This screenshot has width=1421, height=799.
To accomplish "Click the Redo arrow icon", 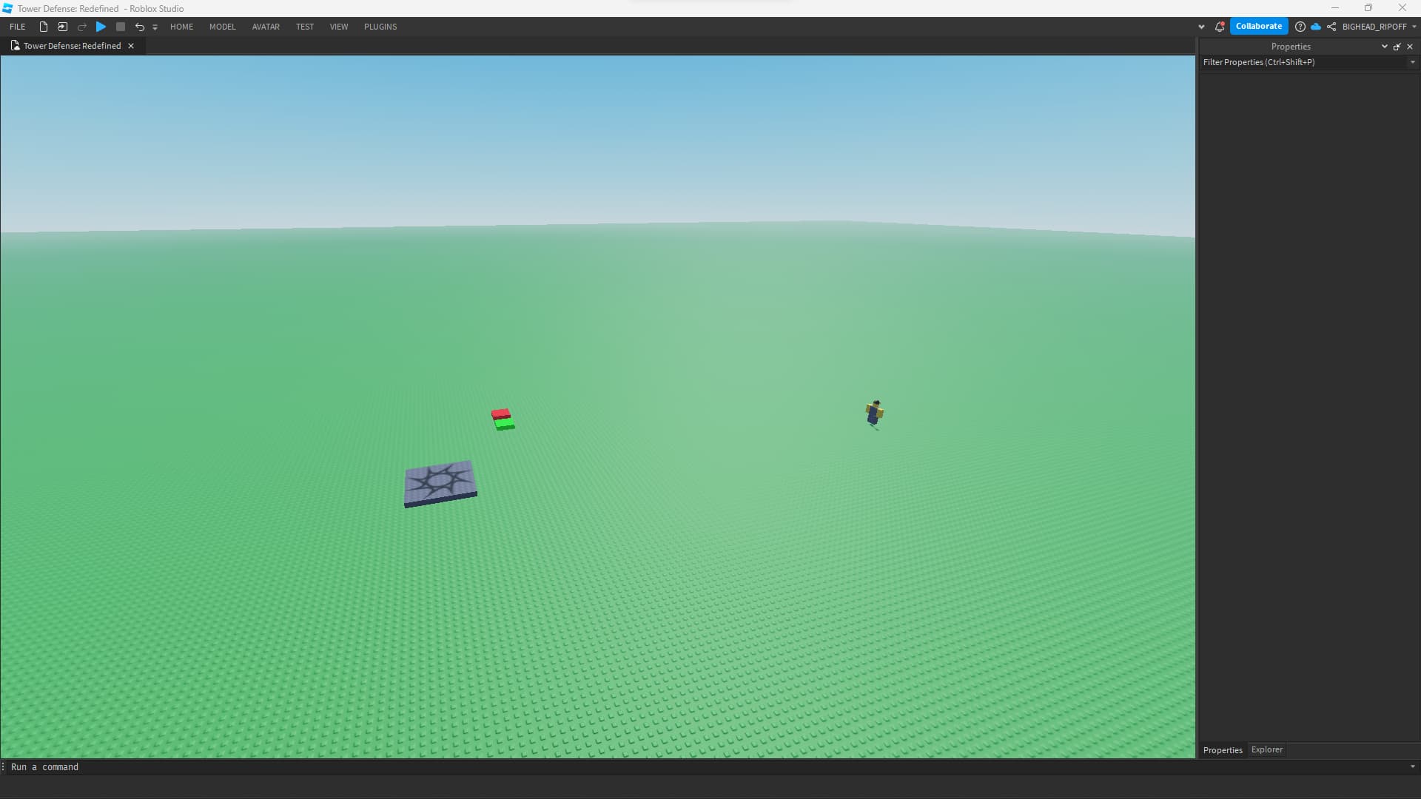I will click(x=81, y=27).
